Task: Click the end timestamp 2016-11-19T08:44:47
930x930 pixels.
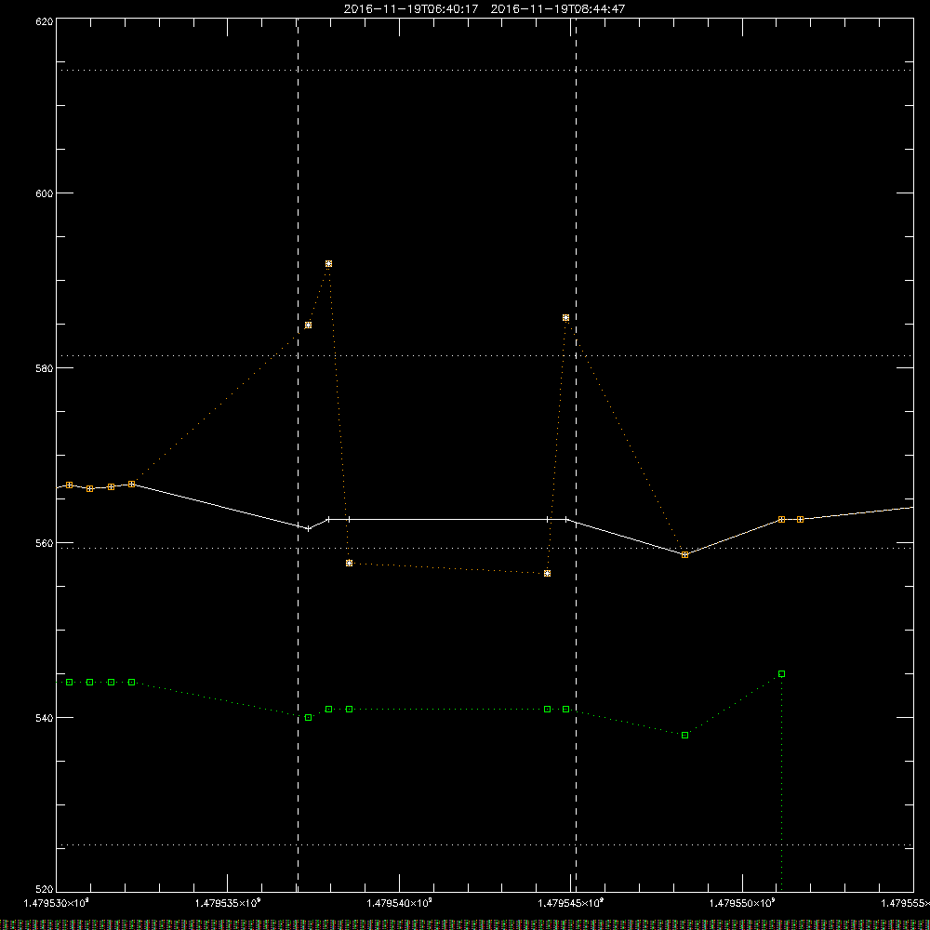Action: click(558, 9)
